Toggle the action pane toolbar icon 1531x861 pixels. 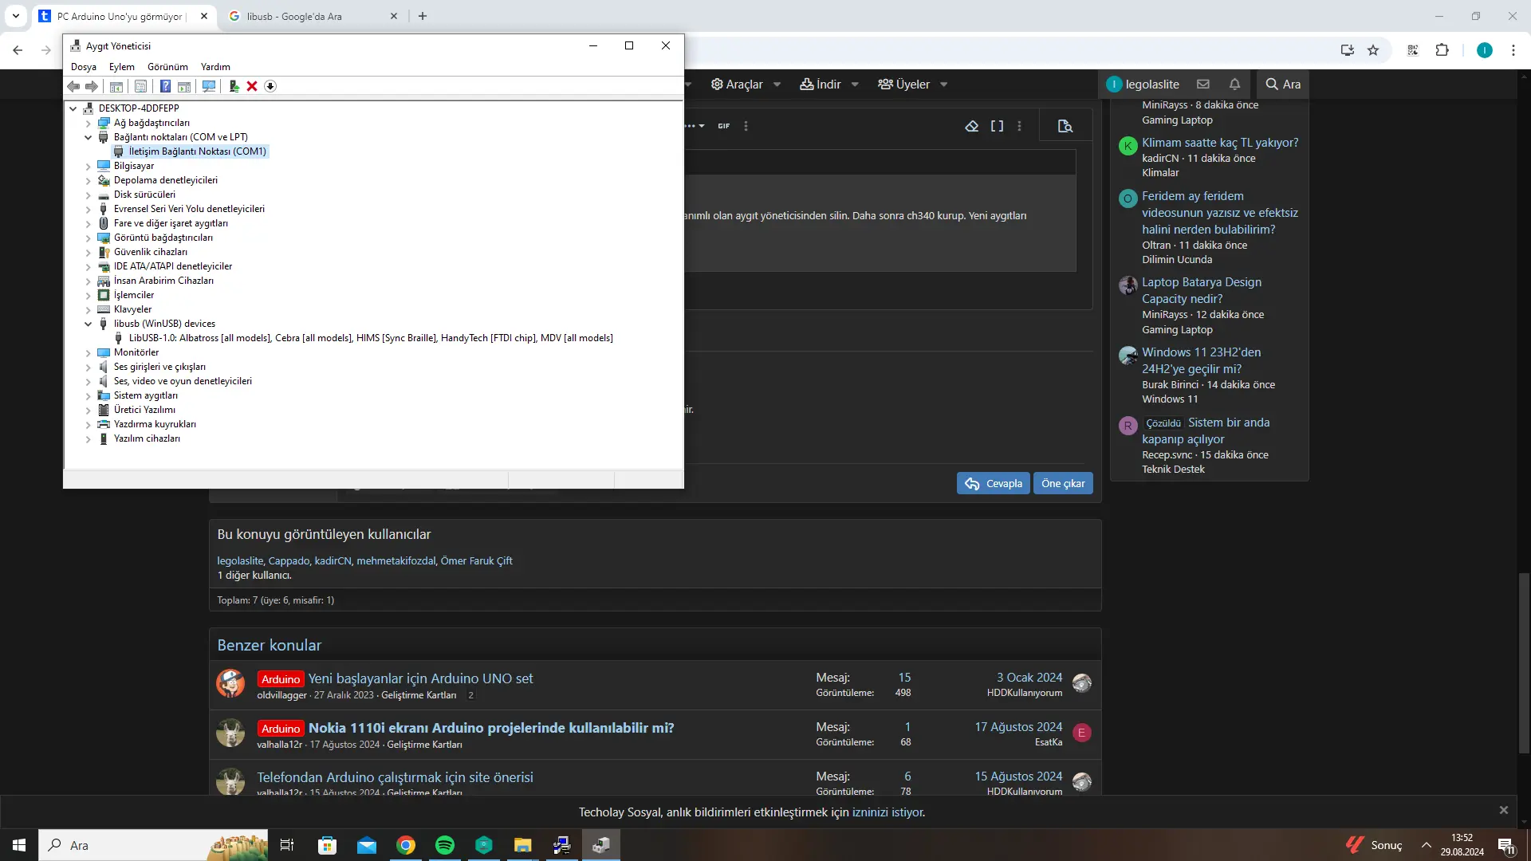(x=184, y=86)
